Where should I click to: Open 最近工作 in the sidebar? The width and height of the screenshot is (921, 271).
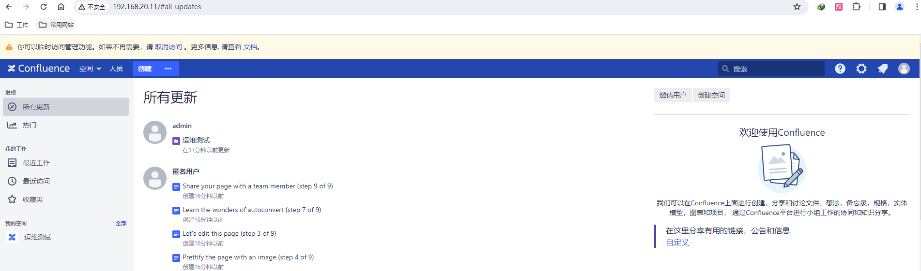click(x=36, y=163)
